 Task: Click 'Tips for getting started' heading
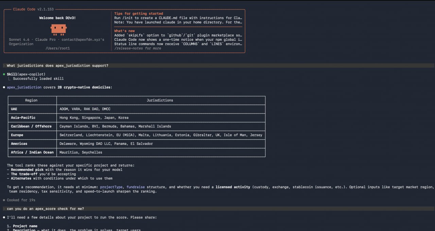(139, 14)
